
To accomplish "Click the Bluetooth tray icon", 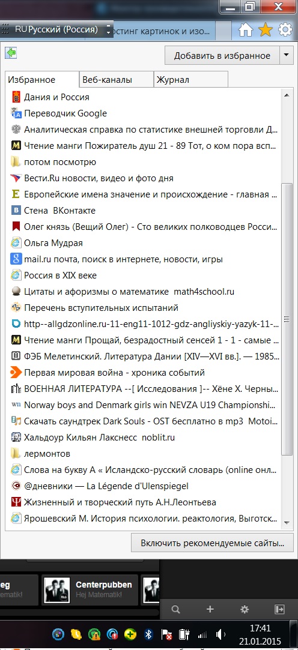I will click(148, 634).
